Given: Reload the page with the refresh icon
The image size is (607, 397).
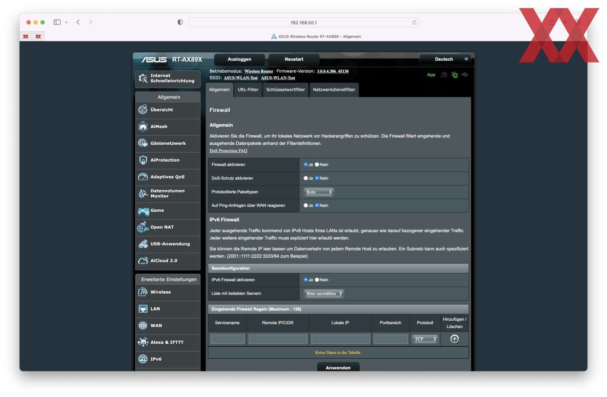Looking at the screenshot, I should pos(414,22).
